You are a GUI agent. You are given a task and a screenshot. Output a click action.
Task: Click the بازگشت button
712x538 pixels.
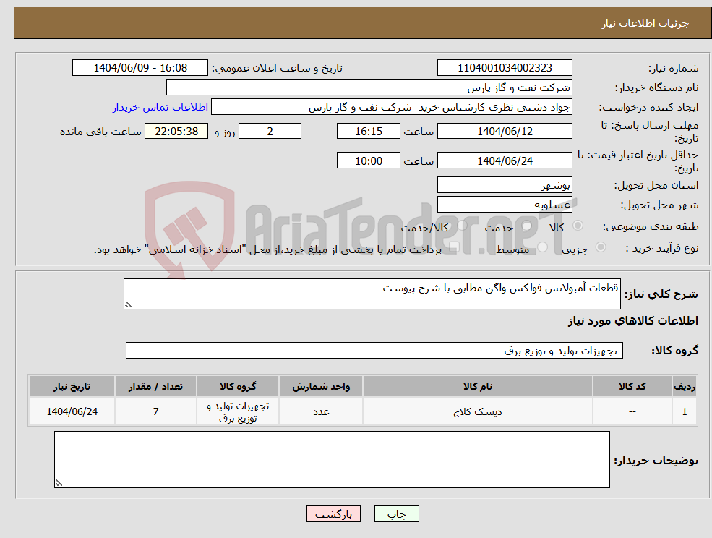[x=333, y=513]
